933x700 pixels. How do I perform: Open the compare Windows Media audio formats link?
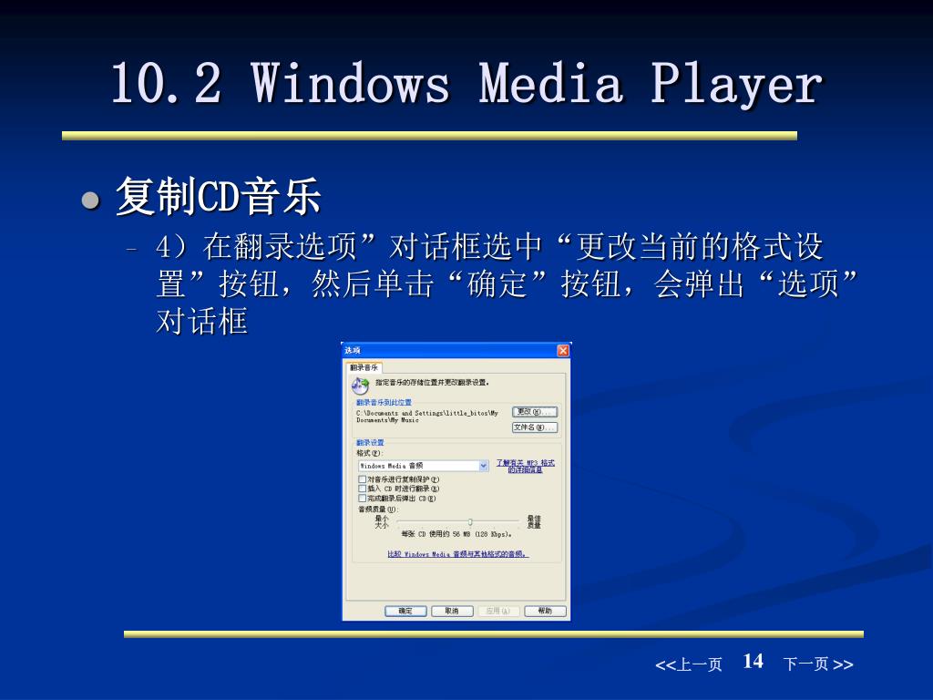457,554
